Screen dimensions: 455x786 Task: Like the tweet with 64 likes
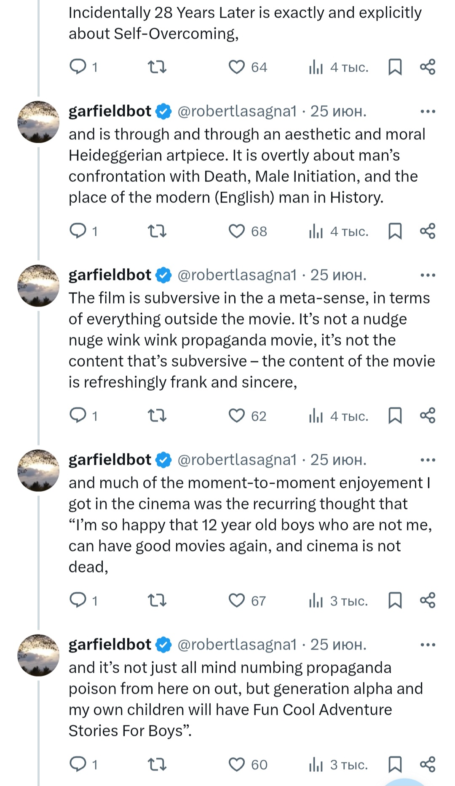pyautogui.click(x=237, y=67)
